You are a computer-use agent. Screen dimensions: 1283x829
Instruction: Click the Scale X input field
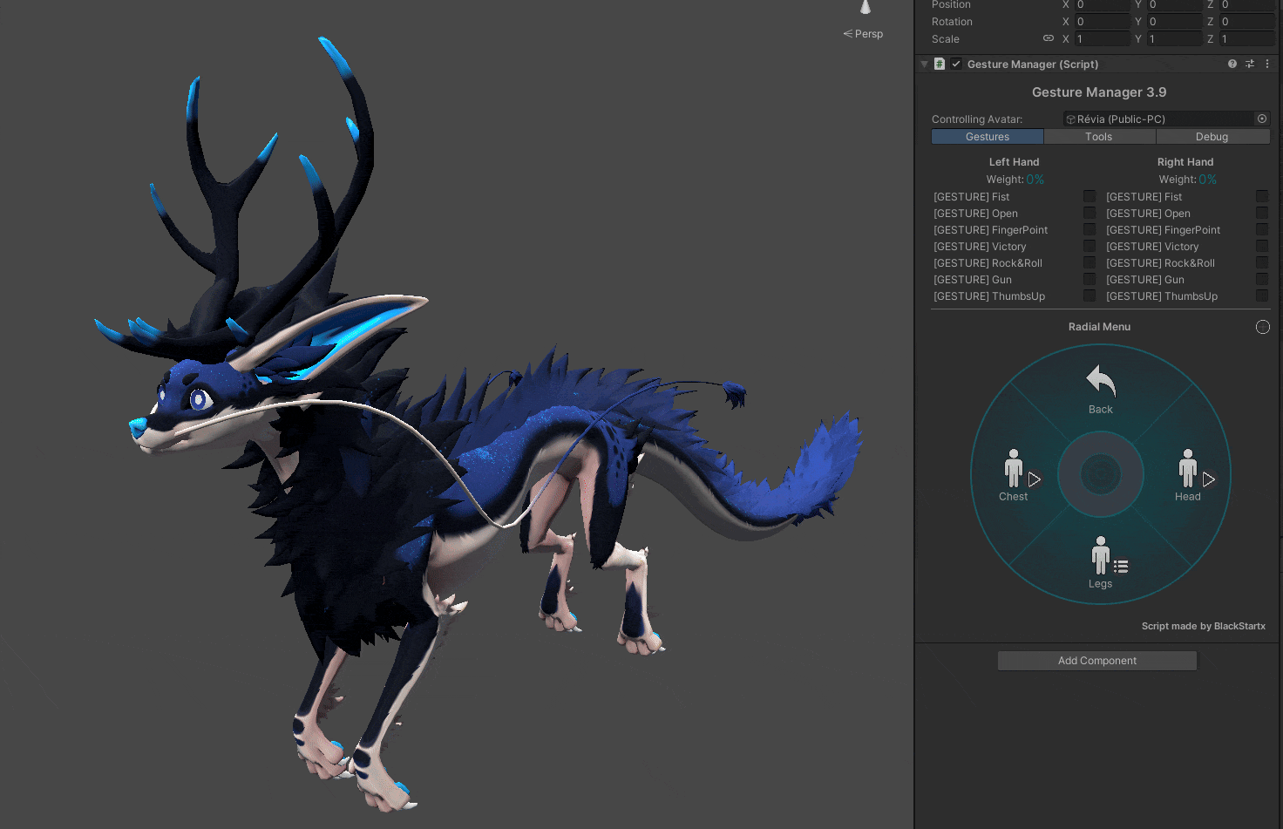1102,39
